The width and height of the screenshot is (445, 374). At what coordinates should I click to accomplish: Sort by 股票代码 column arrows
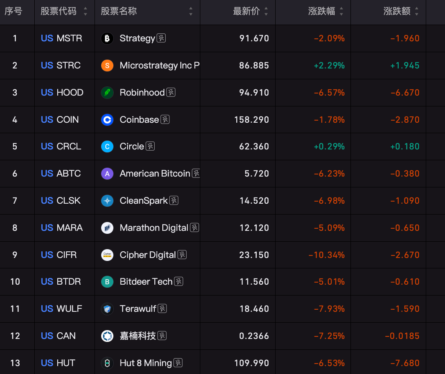pos(85,11)
